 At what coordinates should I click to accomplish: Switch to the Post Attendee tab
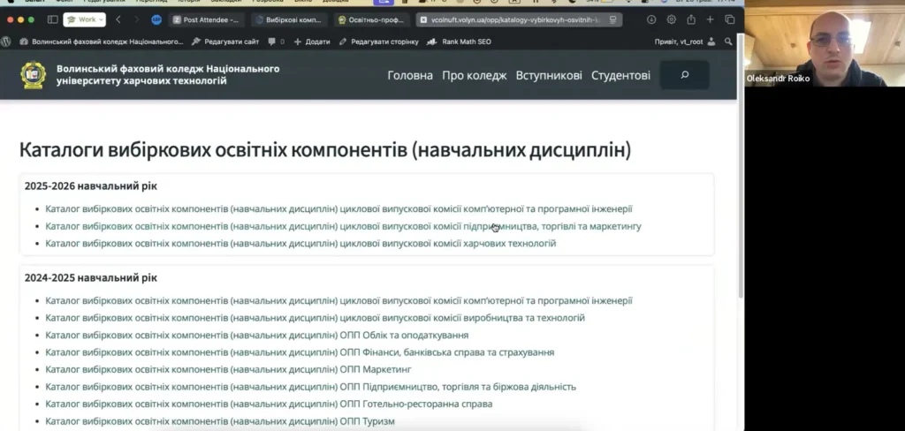[206, 19]
